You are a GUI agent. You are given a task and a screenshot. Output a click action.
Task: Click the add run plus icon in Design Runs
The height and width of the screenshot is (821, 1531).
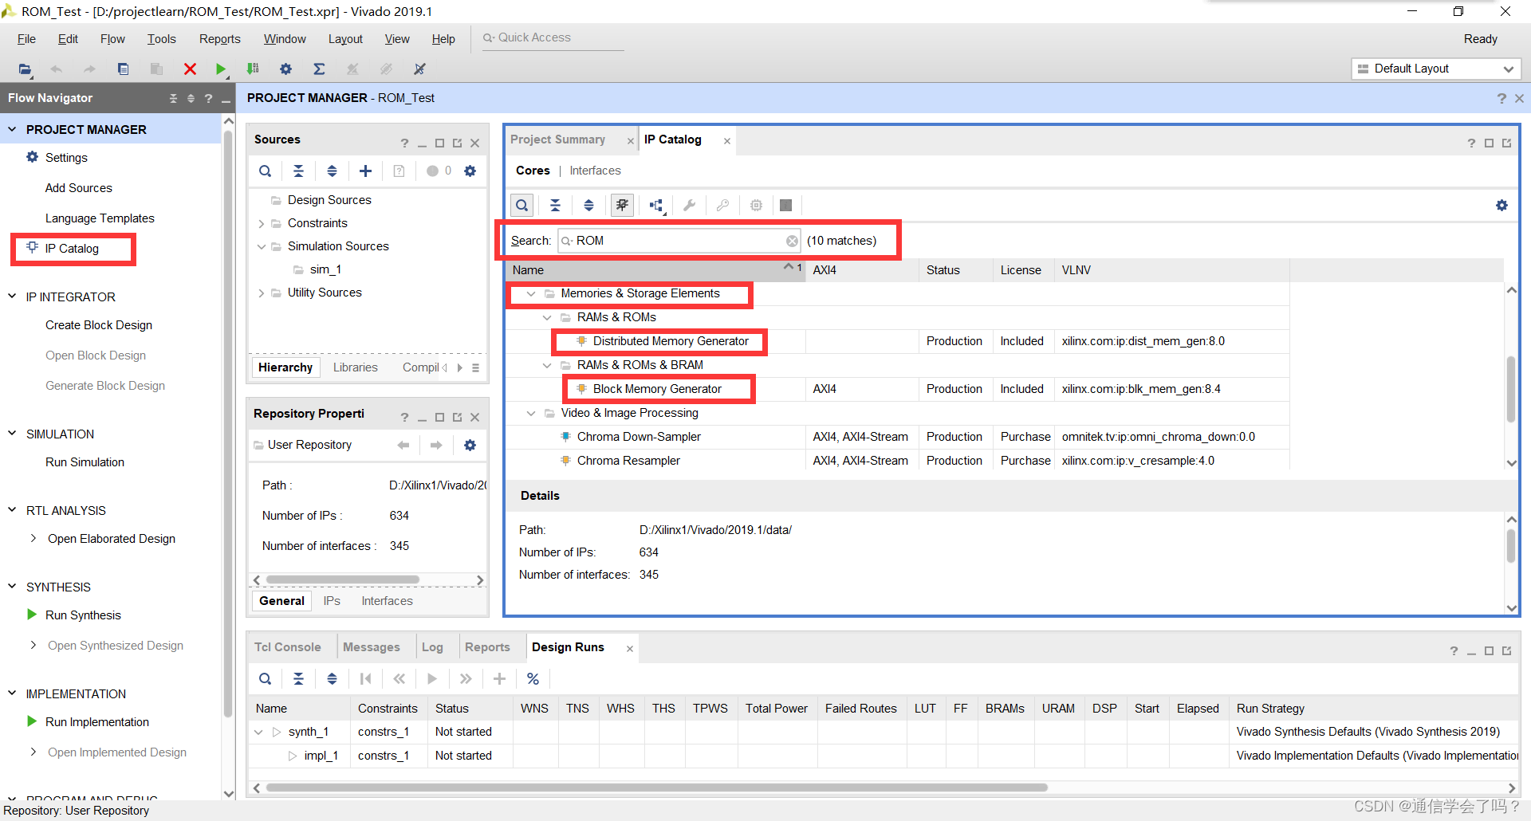499,678
